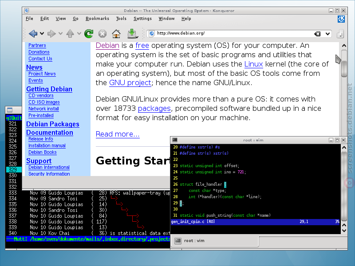Click the Forward arrow in Konqueror toolbar

[x=51, y=34]
